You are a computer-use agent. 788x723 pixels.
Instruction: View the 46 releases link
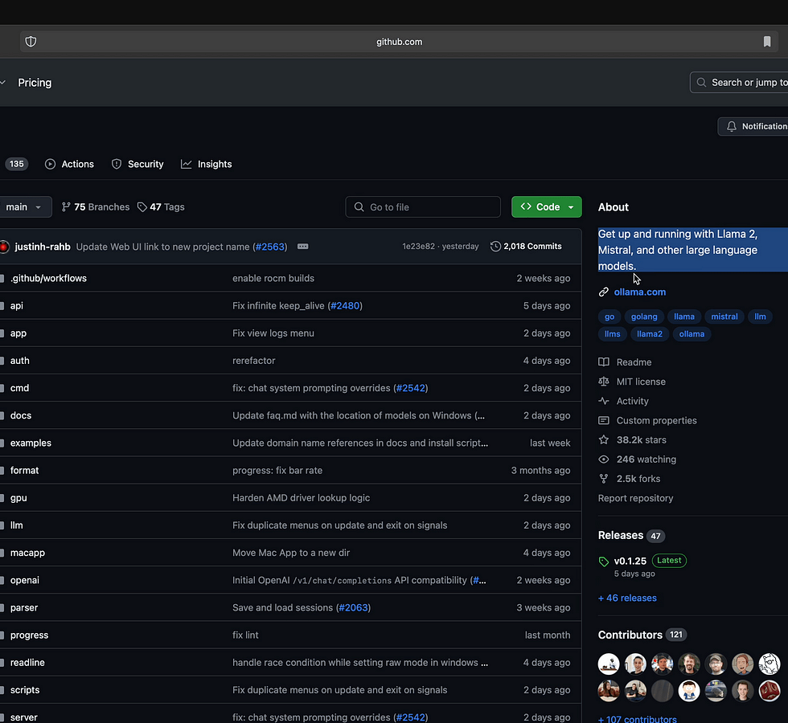(627, 598)
